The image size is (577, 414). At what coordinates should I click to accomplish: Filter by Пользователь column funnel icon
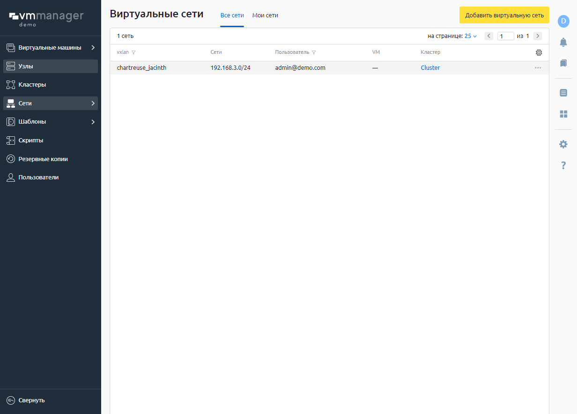click(x=314, y=52)
